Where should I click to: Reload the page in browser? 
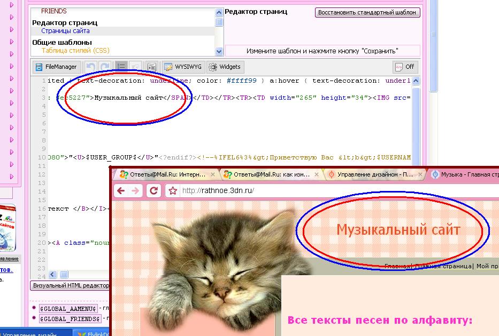click(153, 191)
